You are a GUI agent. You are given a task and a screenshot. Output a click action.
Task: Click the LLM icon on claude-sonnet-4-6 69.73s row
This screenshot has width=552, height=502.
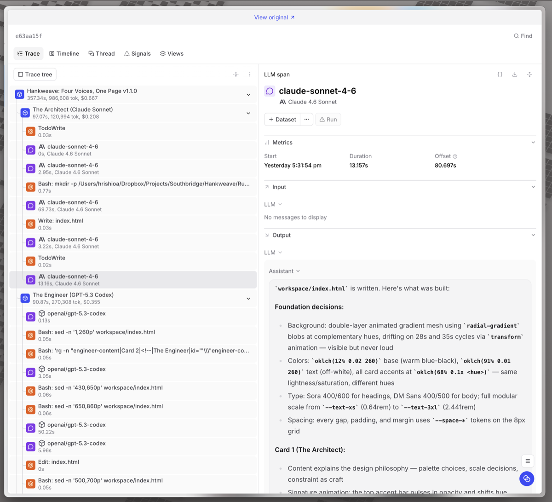coord(31,206)
